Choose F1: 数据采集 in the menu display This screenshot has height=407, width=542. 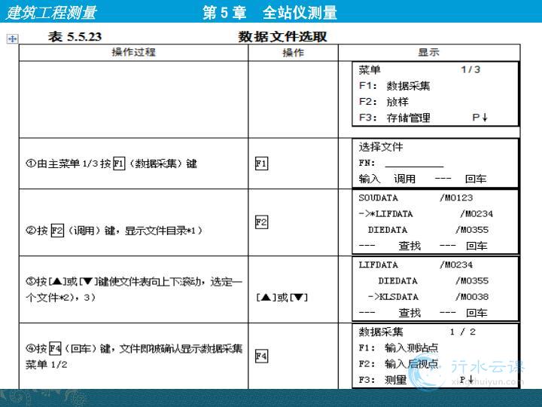(x=394, y=86)
